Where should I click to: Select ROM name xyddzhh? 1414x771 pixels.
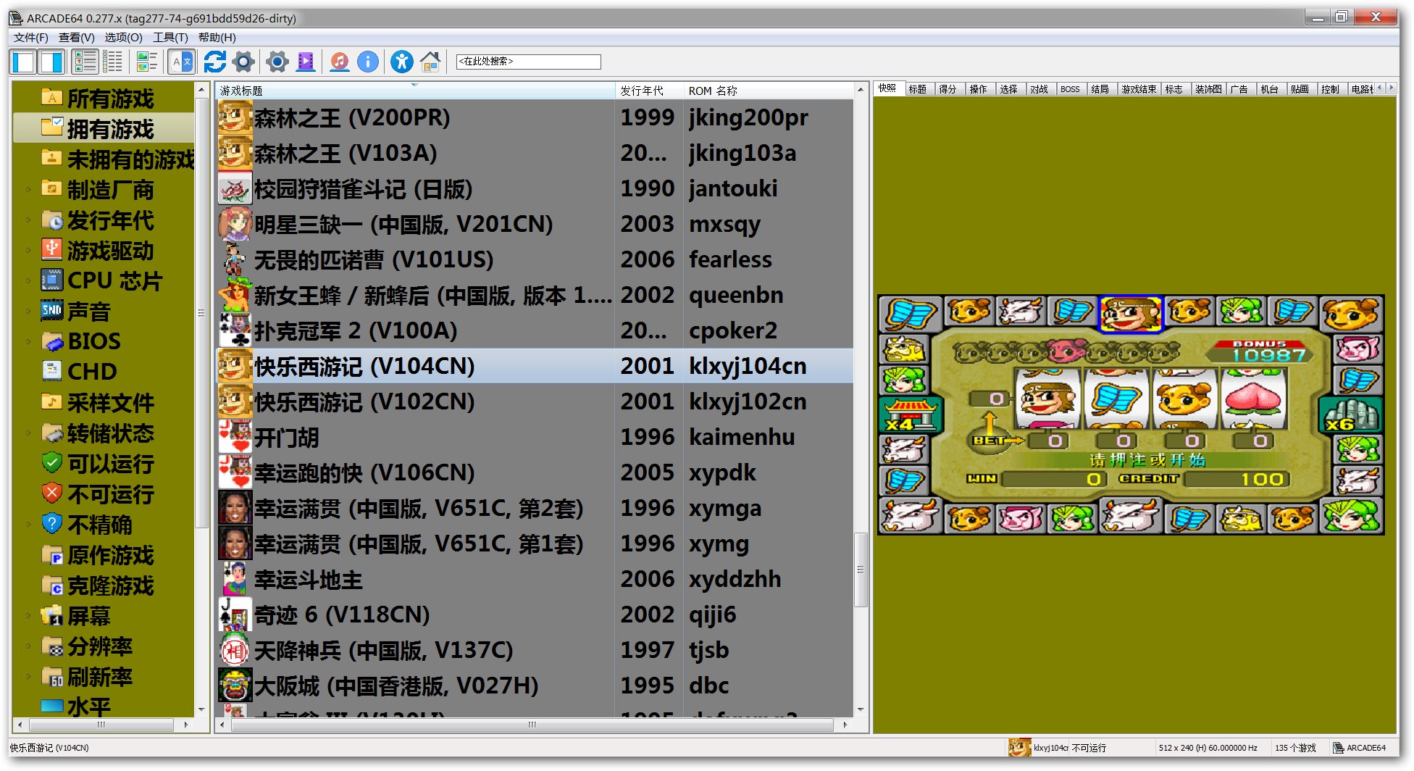[x=735, y=579]
